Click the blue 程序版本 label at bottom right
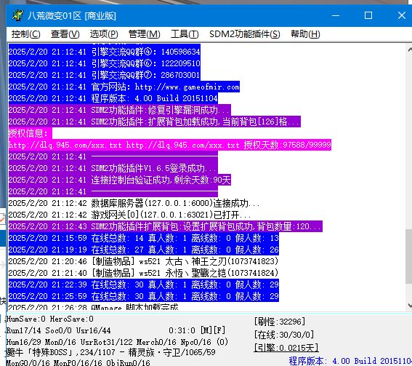 point(350,360)
